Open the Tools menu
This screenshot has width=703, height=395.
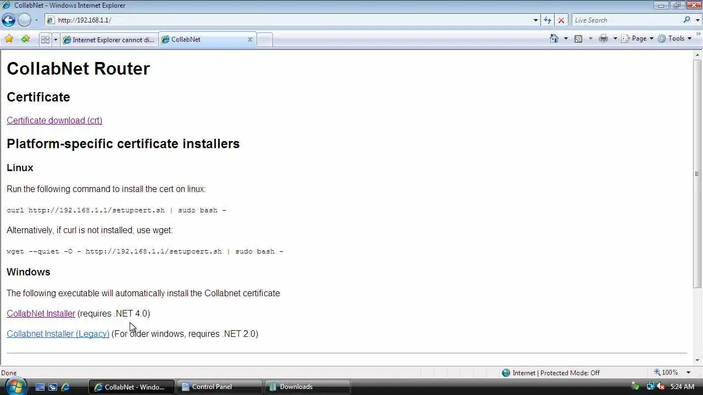pyautogui.click(x=675, y=38)
